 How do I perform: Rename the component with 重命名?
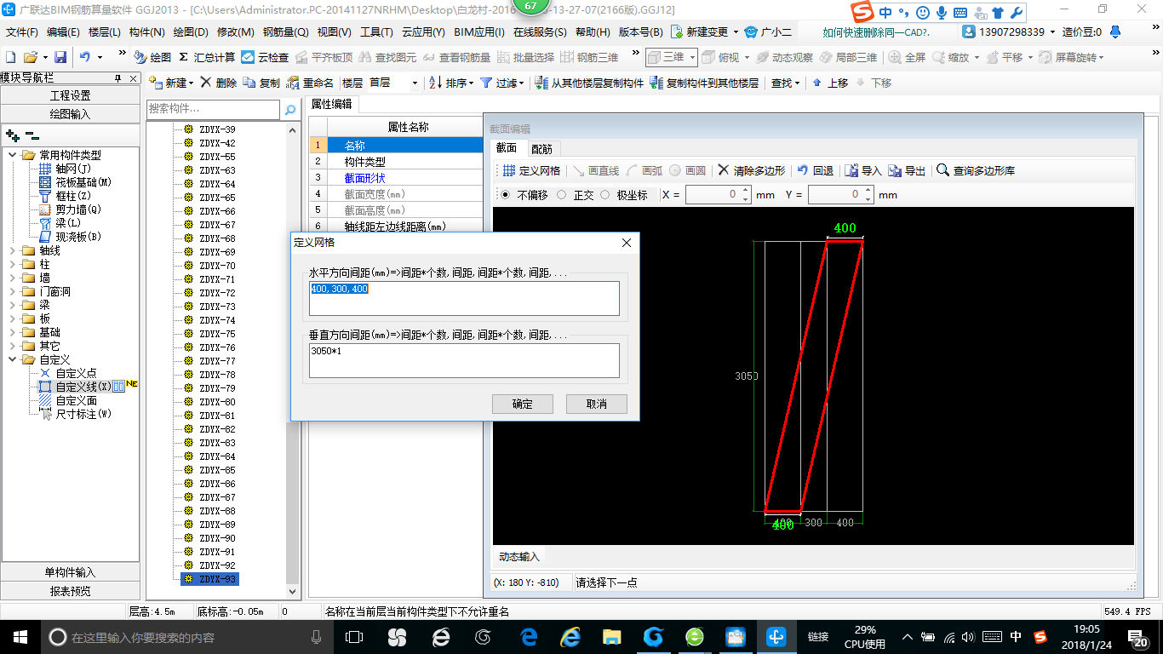coord(311,83)
